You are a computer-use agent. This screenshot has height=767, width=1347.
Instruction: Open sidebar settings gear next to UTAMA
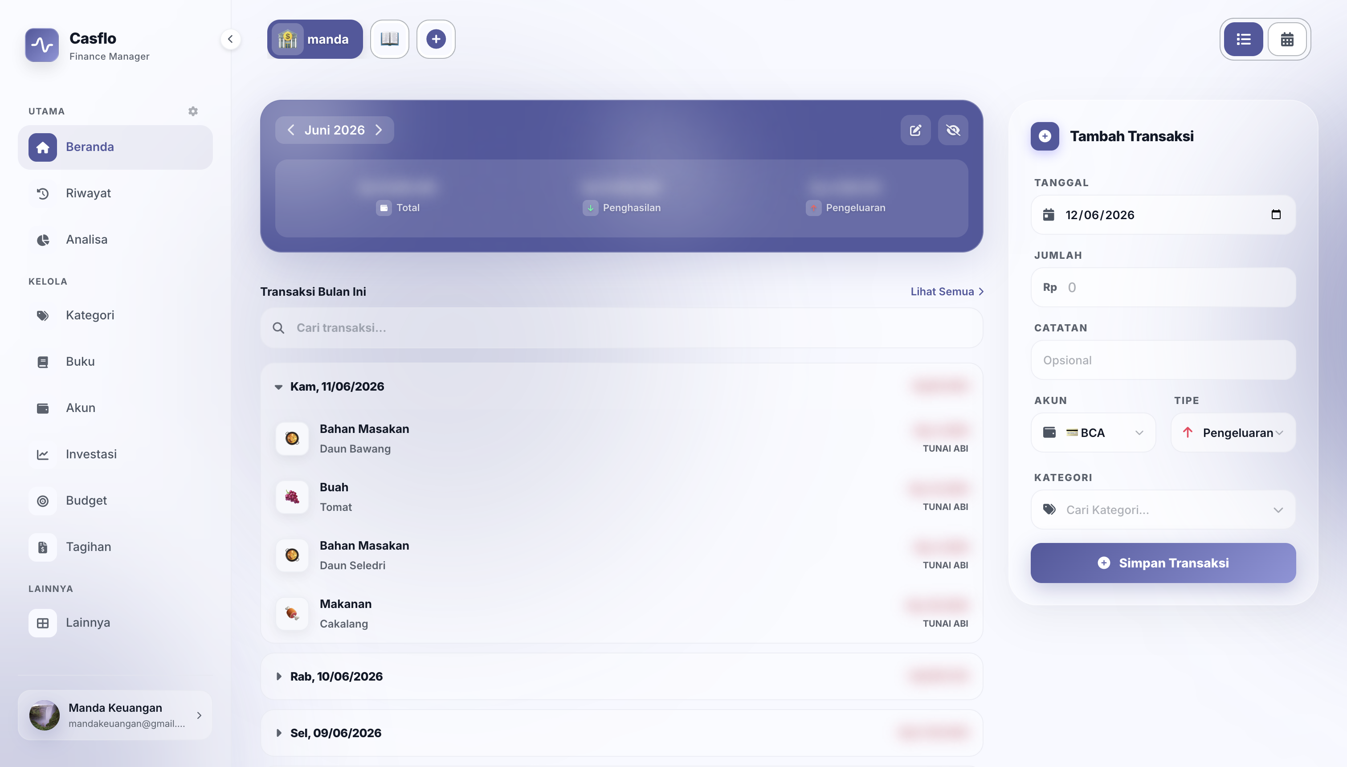193,111
